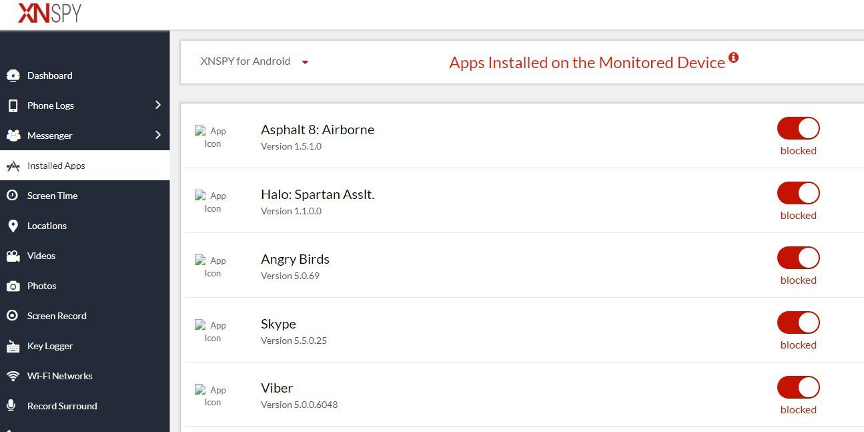Click the Photos camera icon
864x432 pixels.
[13, 286]
